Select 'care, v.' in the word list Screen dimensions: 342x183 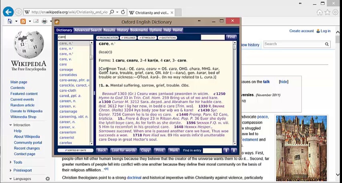66,59
